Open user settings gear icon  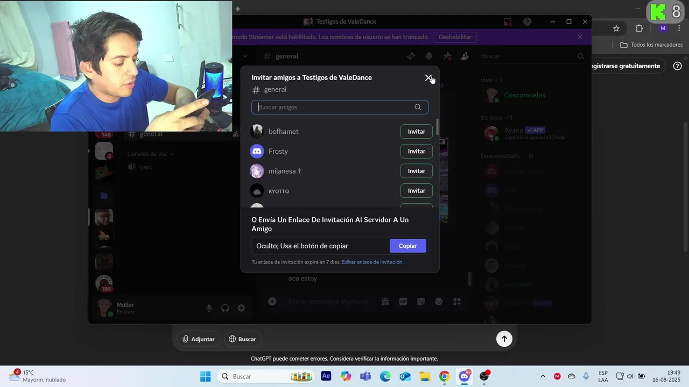tap(241, 308)
